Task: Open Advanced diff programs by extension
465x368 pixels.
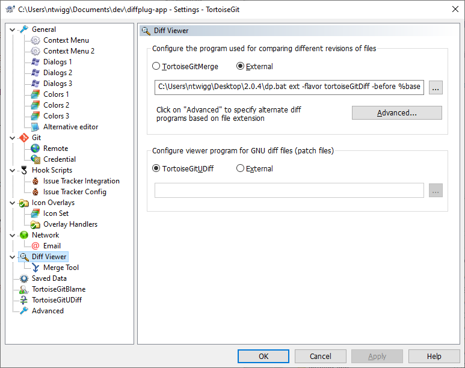Action: (397, 112)
